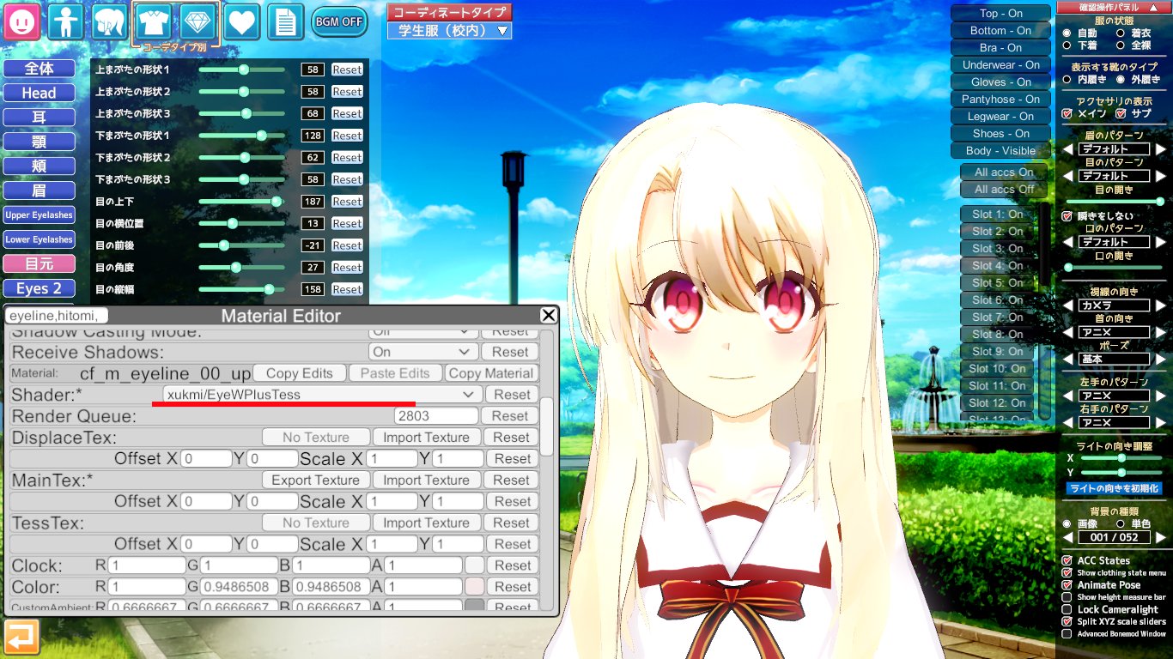
Task: Go to previous background image arrow
Action: pos(1069,537)
